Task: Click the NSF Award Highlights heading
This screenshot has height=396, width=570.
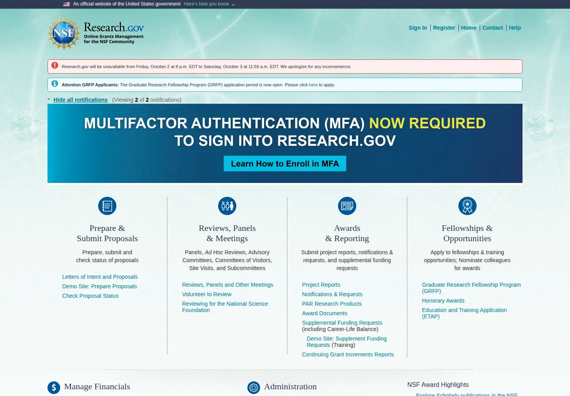Action: click(438, 385)
